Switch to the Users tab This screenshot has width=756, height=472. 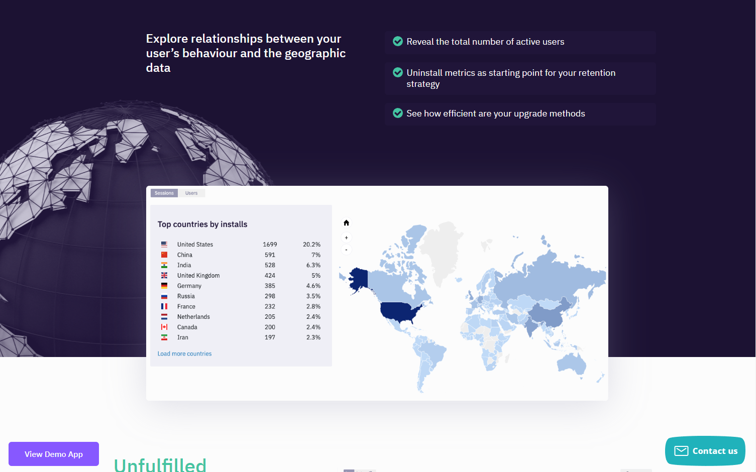[x=191, y=193]
